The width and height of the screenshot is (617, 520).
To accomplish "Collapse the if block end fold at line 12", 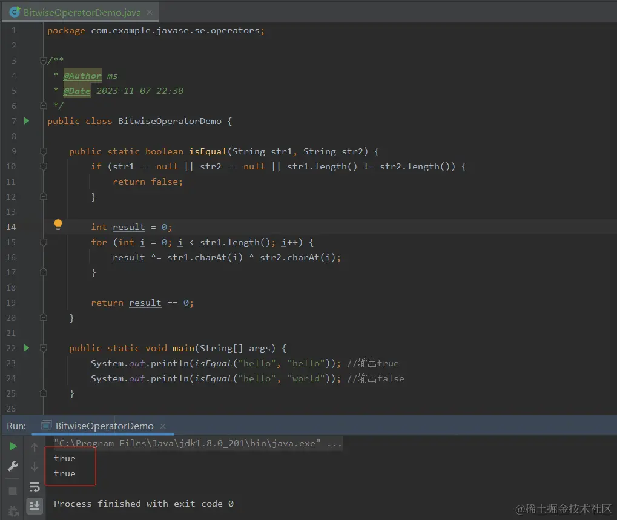I will [44, 196].
